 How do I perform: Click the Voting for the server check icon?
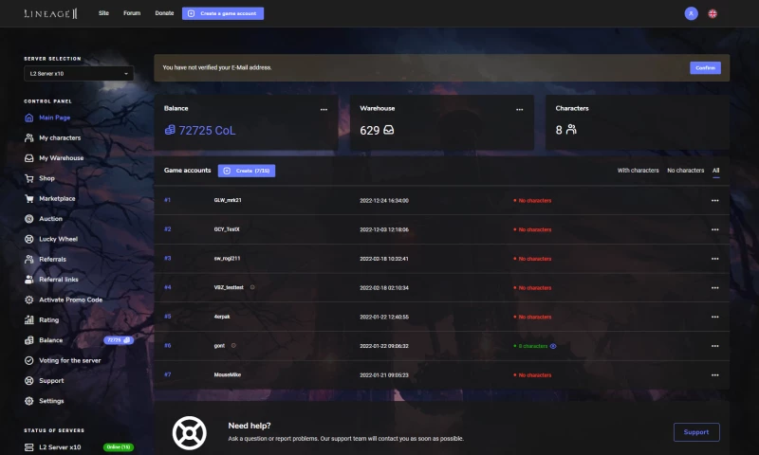(29, 361)
